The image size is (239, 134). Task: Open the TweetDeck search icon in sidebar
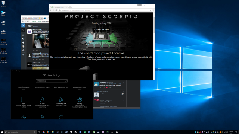[23, 30]
